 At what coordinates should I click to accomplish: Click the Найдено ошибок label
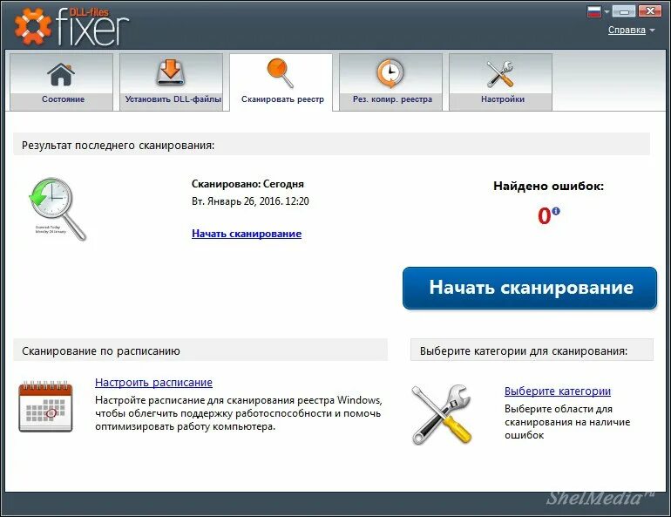pyautogui.click(x=549, y=186)
